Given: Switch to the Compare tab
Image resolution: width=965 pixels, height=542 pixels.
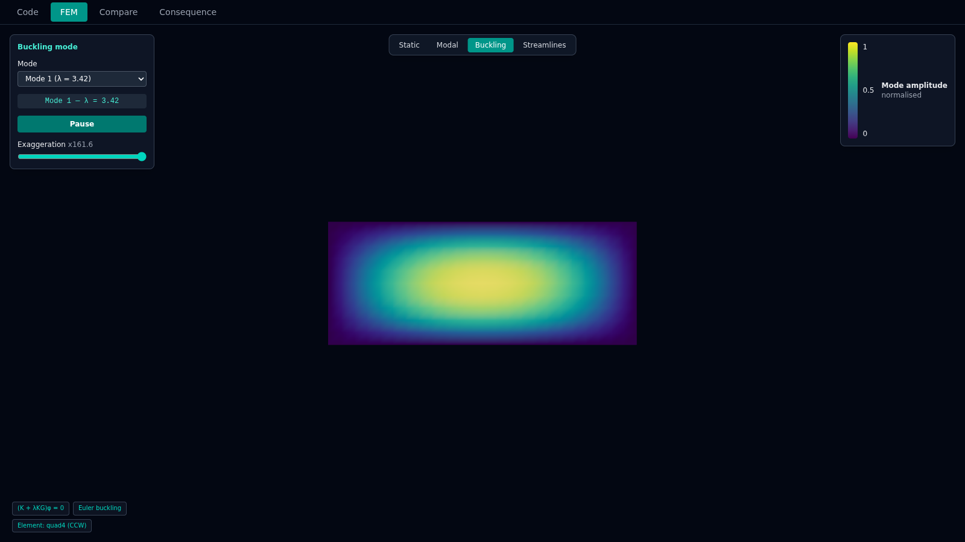Looking at the screenshot, I should point(118,12).
